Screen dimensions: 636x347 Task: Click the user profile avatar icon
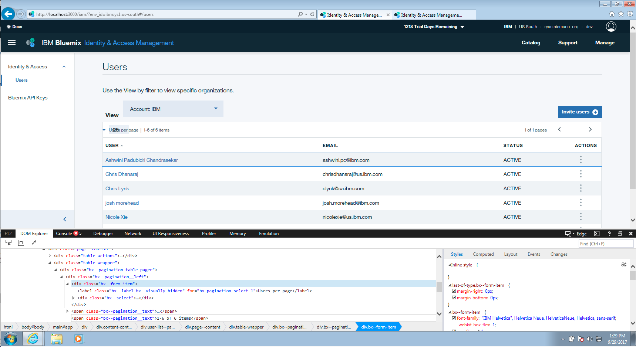coord(611,27)
